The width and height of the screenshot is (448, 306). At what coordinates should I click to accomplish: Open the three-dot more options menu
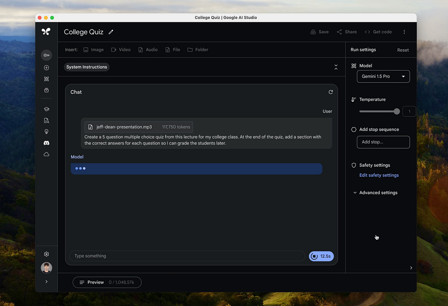tap(404, 32)
